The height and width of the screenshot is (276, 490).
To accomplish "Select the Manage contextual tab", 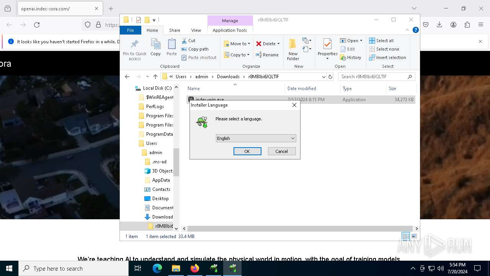I will point(230,21).
